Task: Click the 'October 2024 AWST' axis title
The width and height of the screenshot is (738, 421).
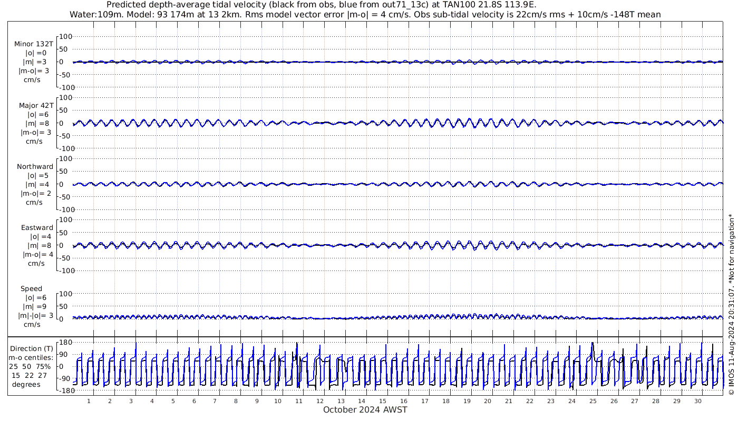Action: tap(365, 409)
